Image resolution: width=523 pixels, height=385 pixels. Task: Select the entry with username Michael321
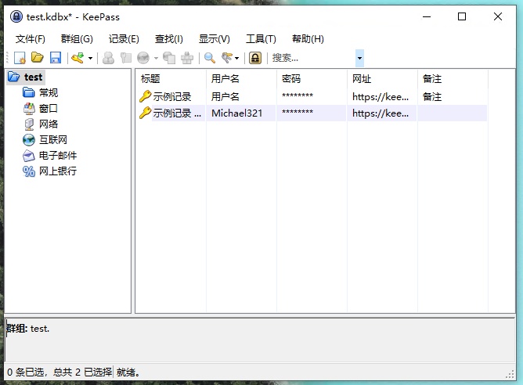click(236, 113)
